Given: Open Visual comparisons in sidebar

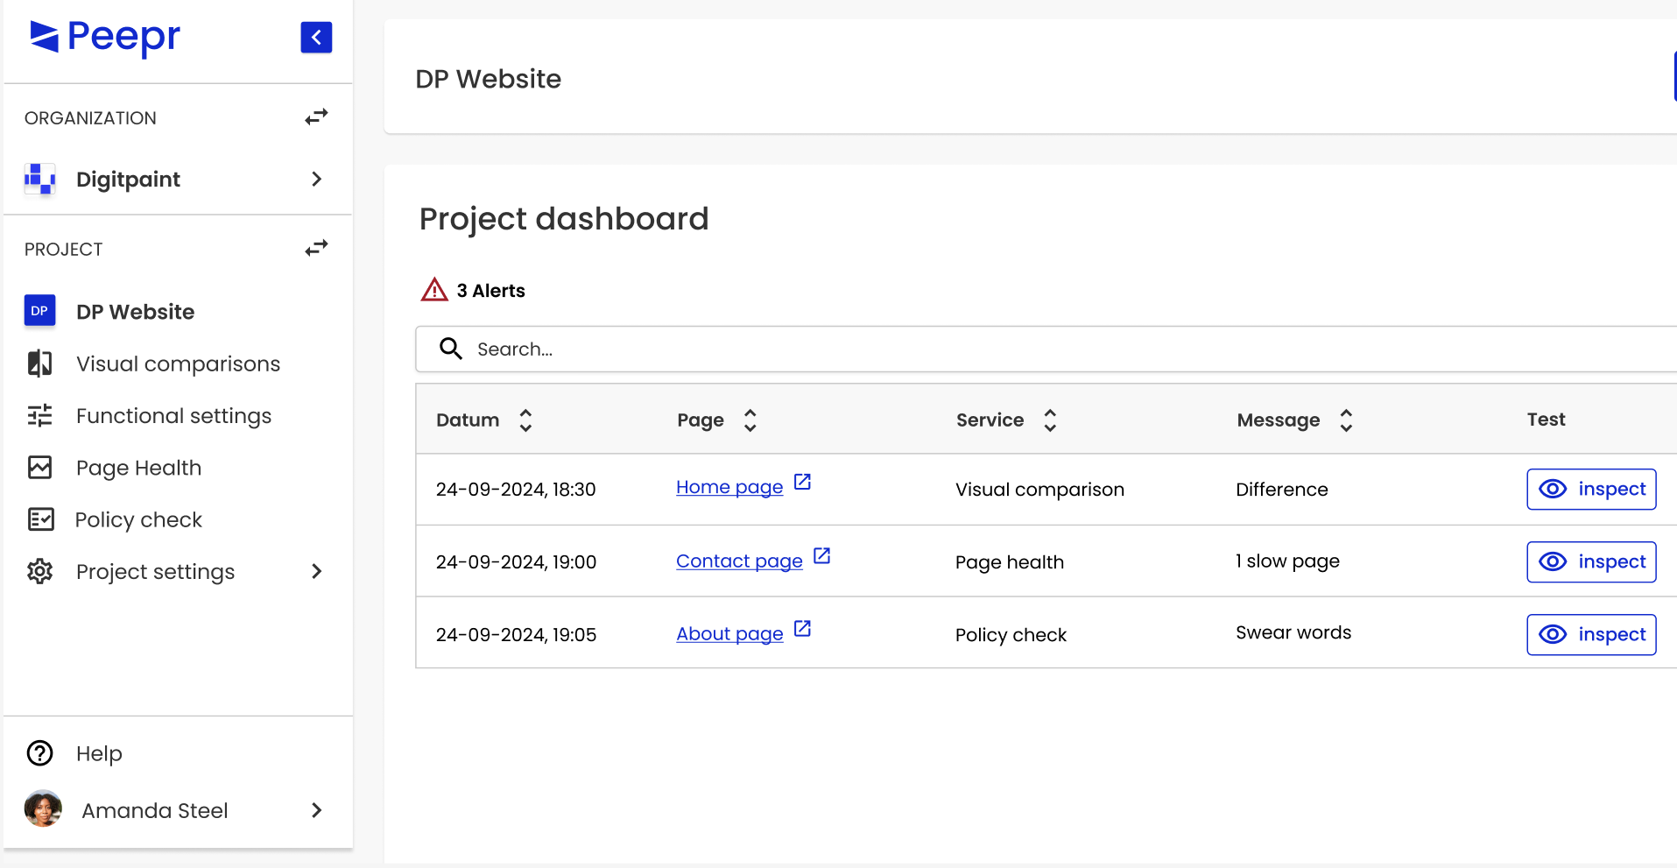Looking at the screenshot, I should point(178,364).
